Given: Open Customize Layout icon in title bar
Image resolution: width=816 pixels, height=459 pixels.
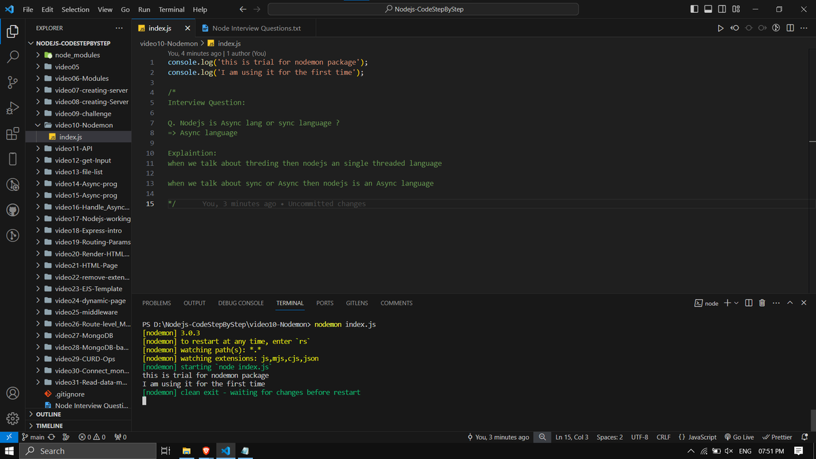Looking at the screenshot, I should [x=736, y=10].
